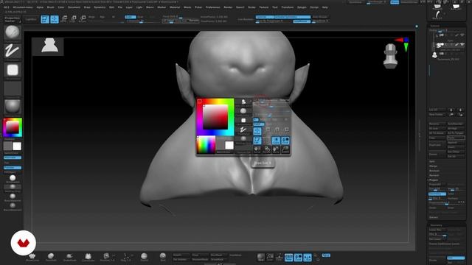Image resolution: width=472 pixels, height=265 pixels.
Task: Open the Material menu
Action: 175,7
